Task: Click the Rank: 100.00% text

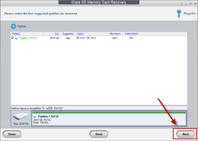Action: (x=41, y=123)
